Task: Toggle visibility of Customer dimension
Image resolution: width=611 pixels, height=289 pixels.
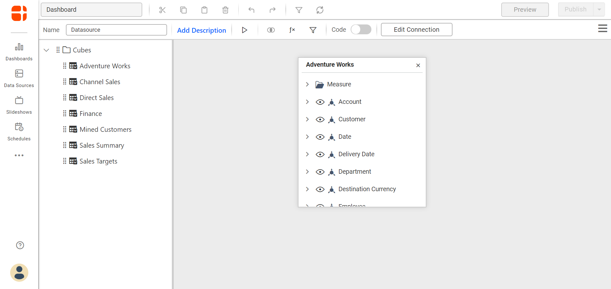Action: pyautogui.click(x=320, y=119)
